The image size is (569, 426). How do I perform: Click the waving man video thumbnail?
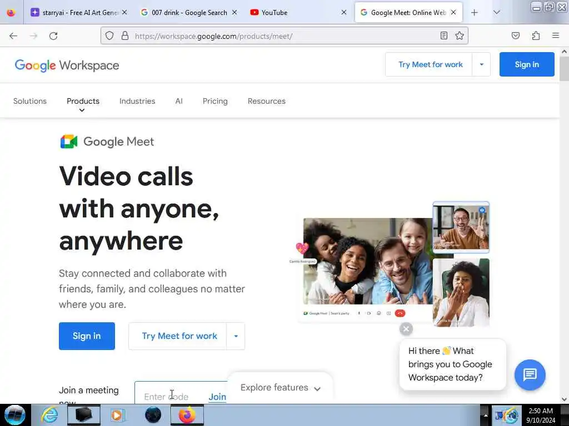(x=461, y=227)
